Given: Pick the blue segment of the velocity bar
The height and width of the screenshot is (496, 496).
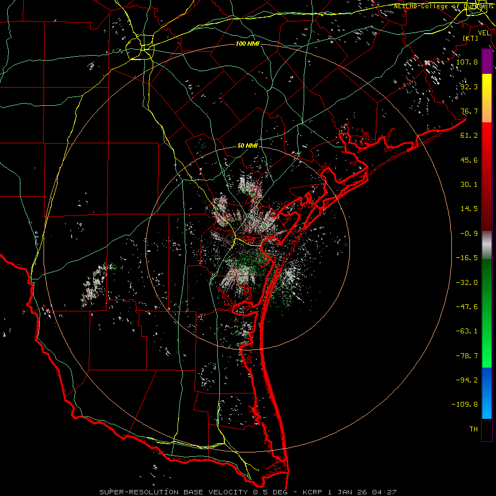Looking at the screenshot, I should point(487,393).
